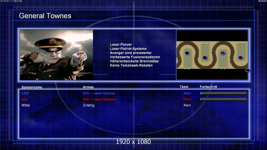Viewport: 267px width, 150px height.
Task: Click the 'General Townes' title heading
Action: coord(45,16)
